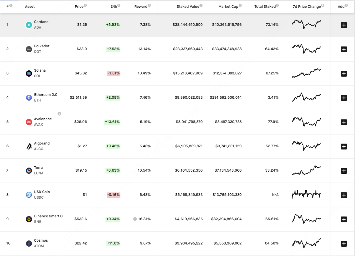The height and width of the screenshot is (256, 355).
Task: Open the Algorand ALGO asset link
Action: (x=42, y=146)
